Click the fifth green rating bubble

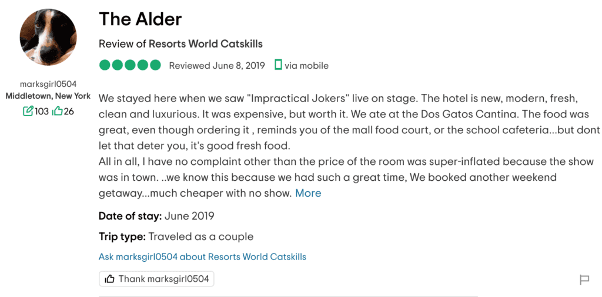click(x=155, y=65)
